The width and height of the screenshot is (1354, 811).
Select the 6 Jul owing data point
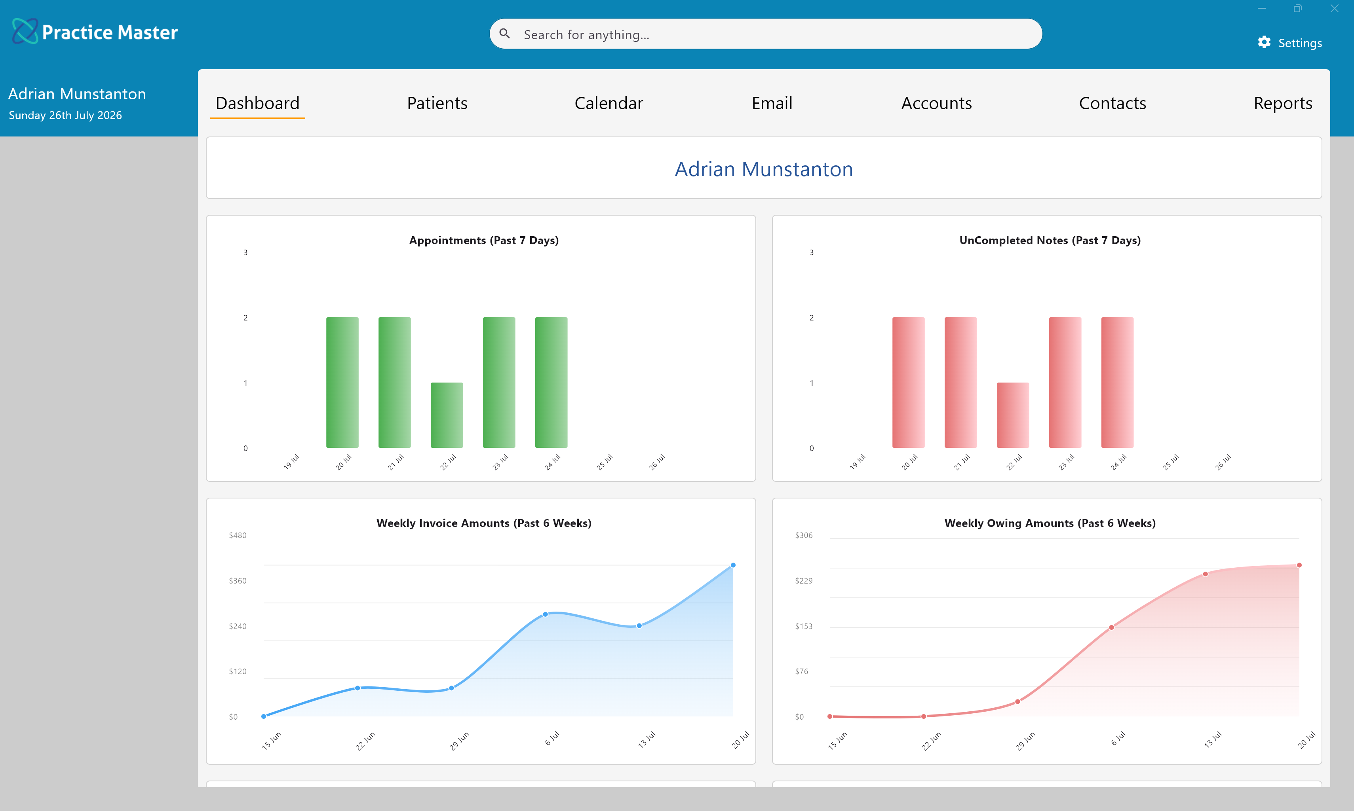(1111, 628)
